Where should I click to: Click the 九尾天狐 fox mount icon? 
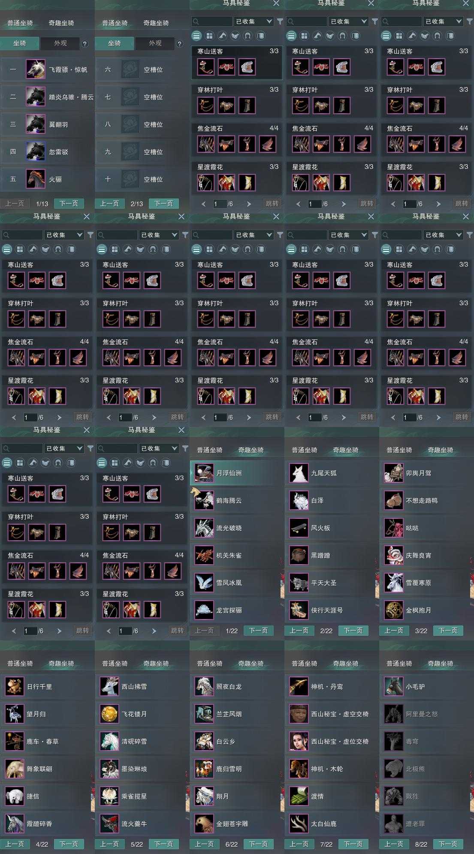click(x=299, y=473)
